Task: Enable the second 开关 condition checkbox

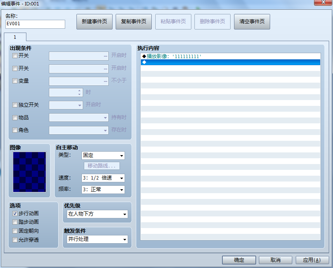Action: click(x=15, y=68)
